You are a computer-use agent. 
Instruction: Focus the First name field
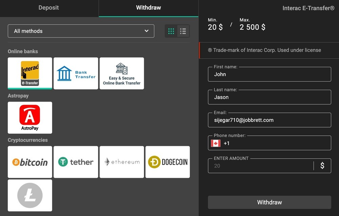tap(270, 74)
